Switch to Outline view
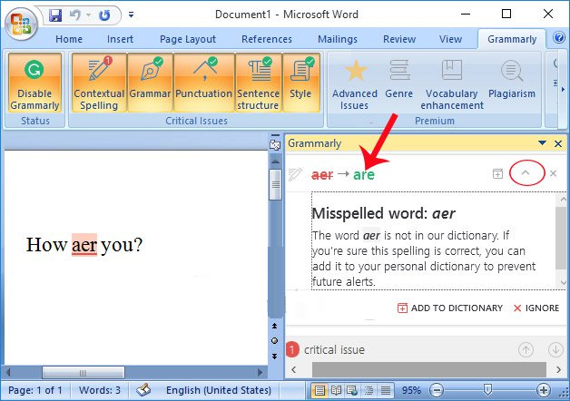 pos(369,390)
